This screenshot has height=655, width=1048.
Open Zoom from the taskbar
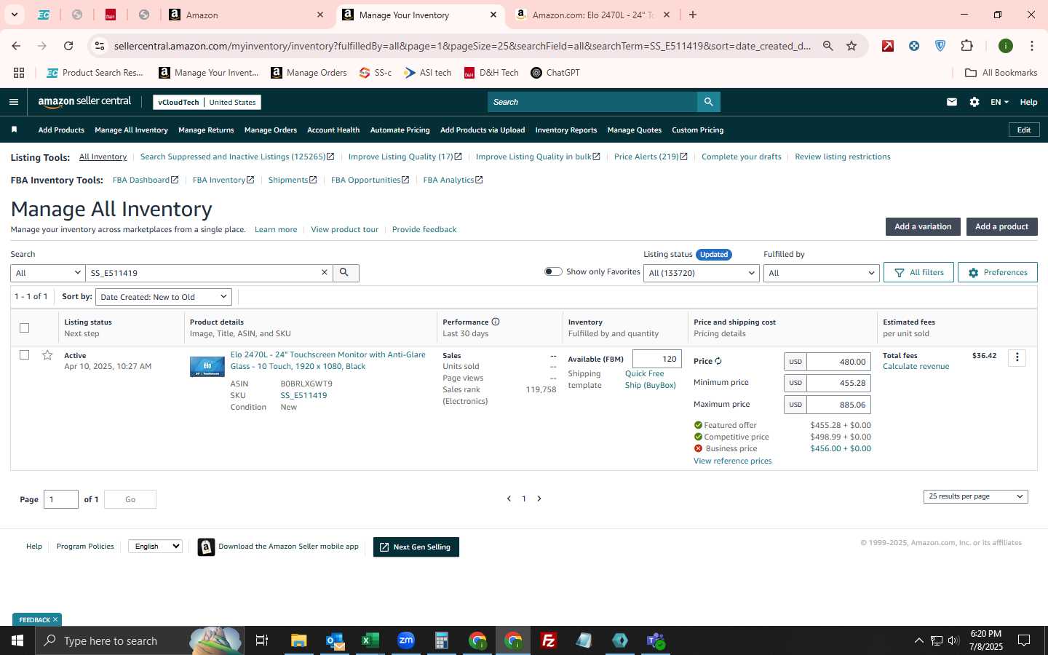point(406,640)
